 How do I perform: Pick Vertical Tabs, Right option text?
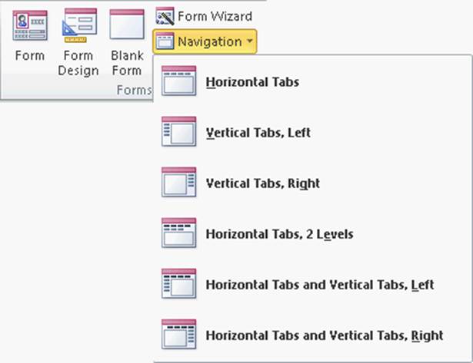coord(262,183)
